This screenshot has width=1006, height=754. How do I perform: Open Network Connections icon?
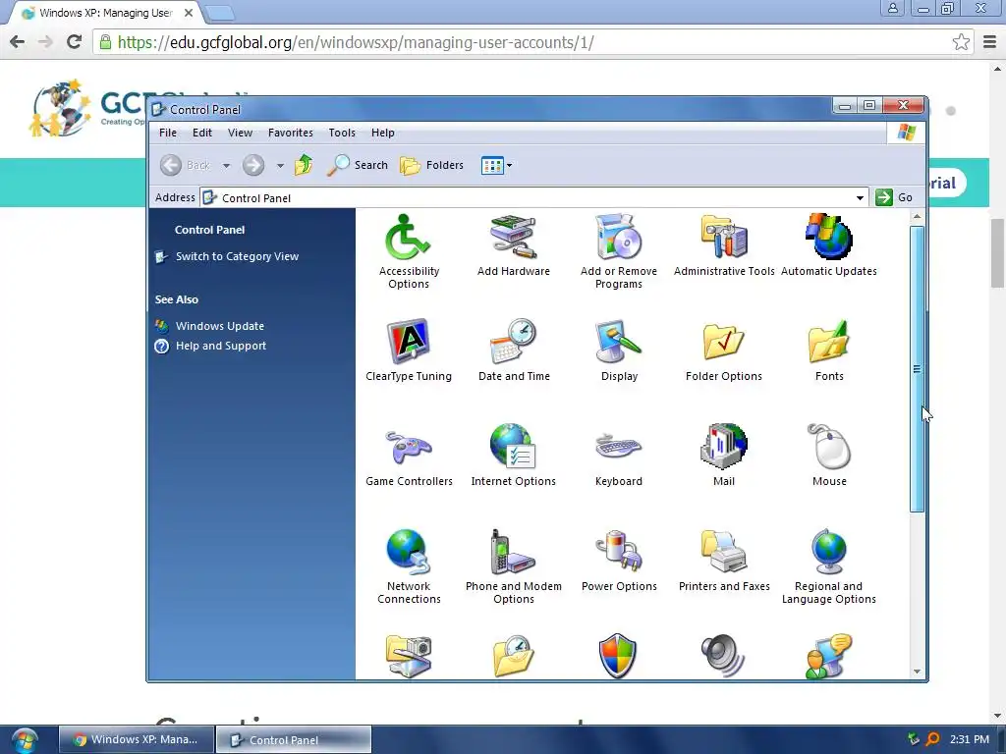tap(409, 566)
